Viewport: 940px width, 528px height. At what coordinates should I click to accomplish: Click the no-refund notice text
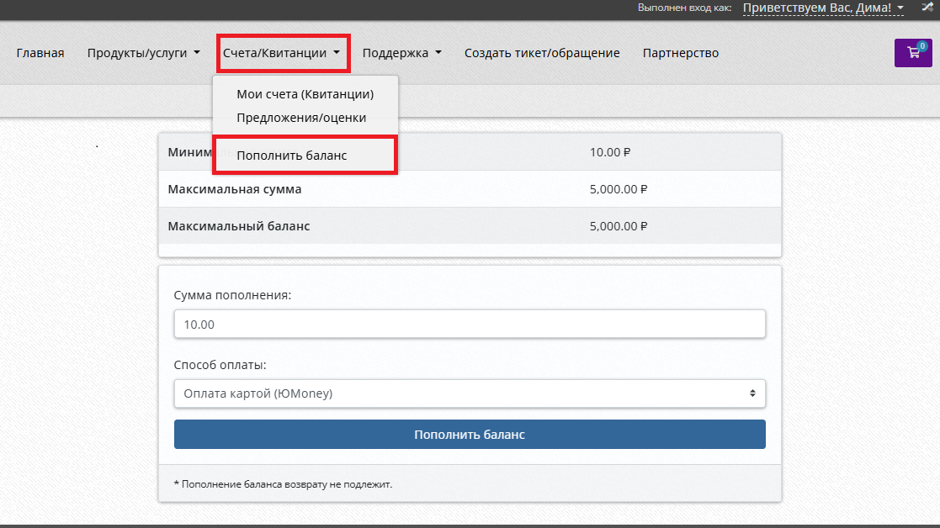point(283,484)
